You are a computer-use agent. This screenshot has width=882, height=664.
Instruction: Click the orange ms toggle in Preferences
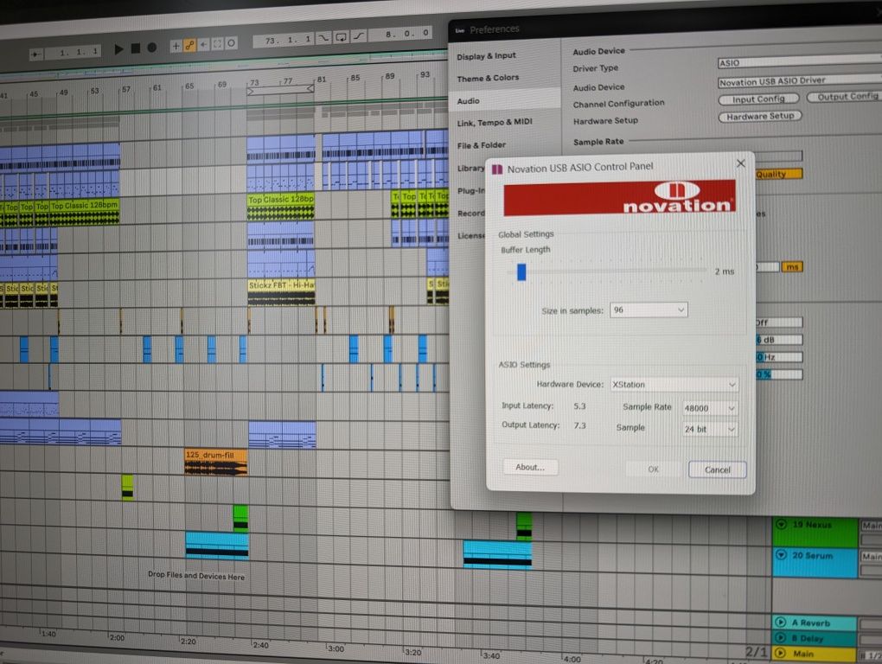click(792, 266)
